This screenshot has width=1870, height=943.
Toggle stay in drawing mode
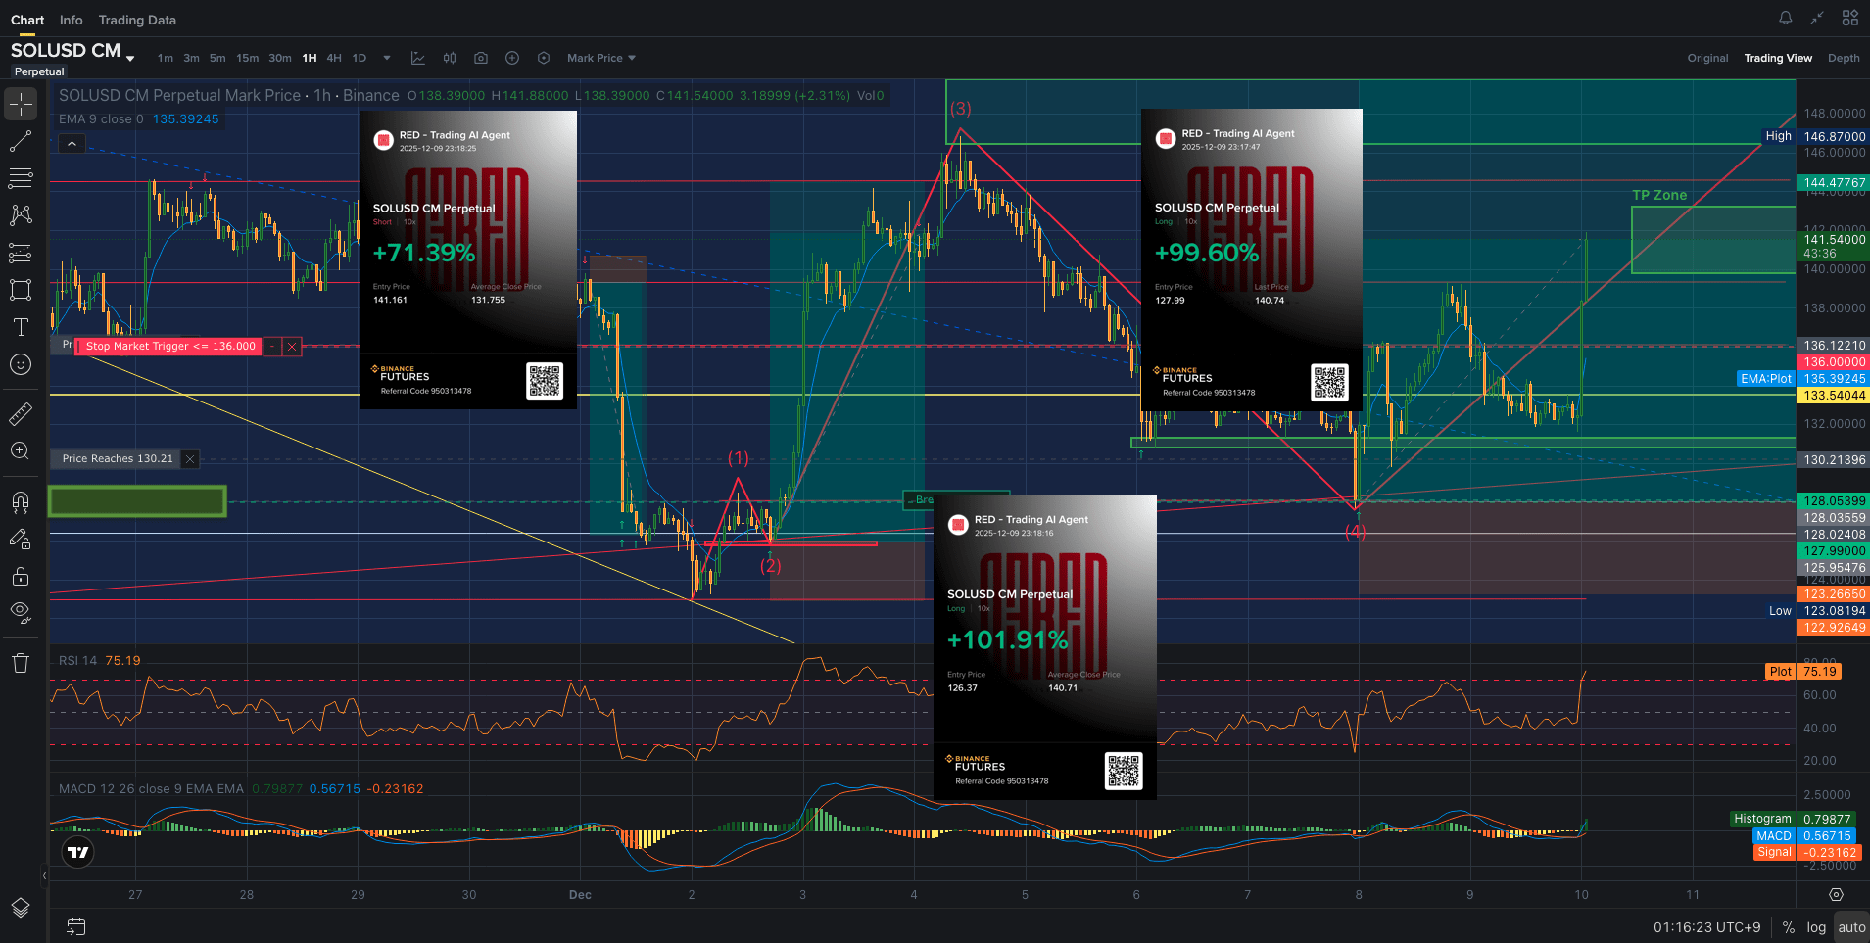click(21, 539)
